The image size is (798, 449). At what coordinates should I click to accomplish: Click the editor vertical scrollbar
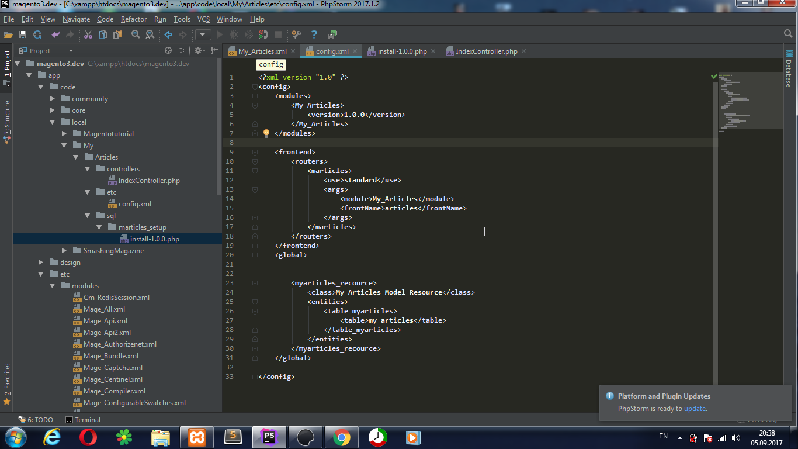pos(715,234)
